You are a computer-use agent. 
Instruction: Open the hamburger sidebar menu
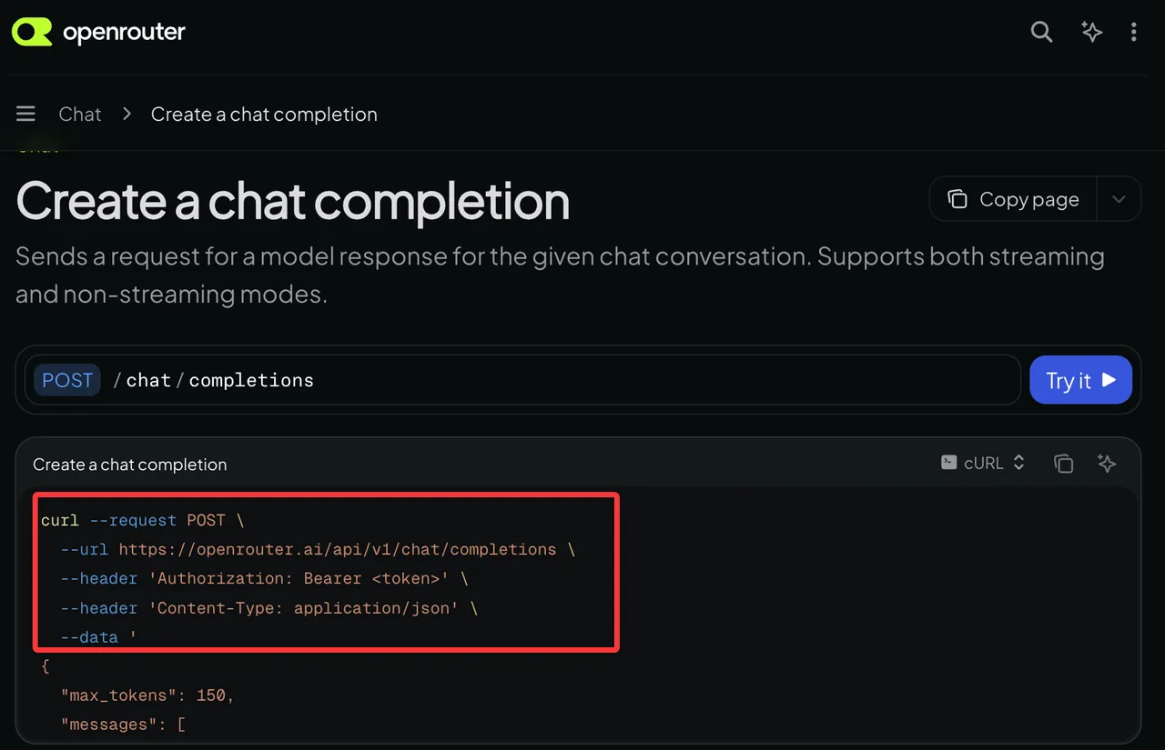25,114
